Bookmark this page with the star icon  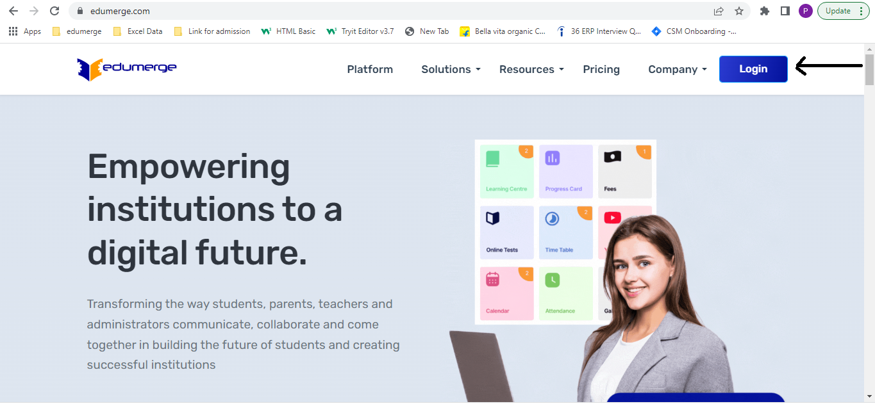[x=739, y=11]
